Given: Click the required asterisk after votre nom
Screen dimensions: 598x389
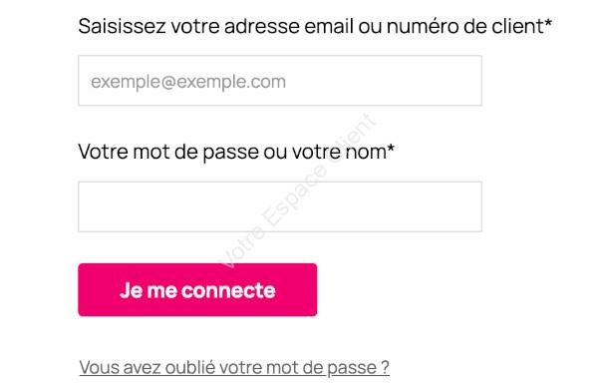Looking at the screenshot, I should click(x=391, y=148).
